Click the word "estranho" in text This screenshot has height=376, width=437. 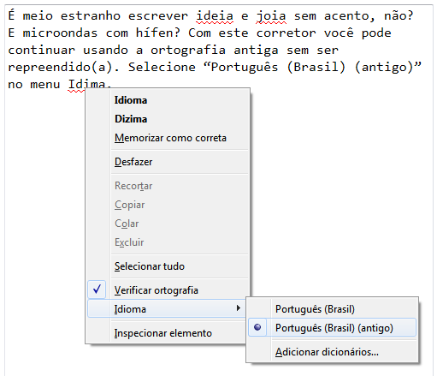click(x=91, y=16)
